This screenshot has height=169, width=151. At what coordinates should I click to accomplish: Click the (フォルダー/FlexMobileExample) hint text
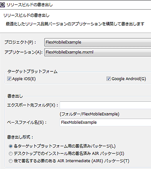89,114
